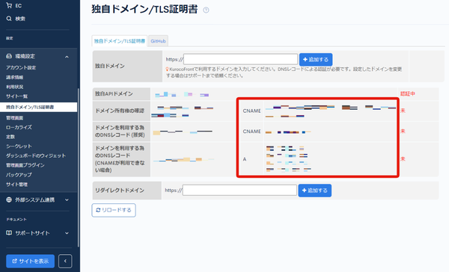Collapse the sidebar with the arrow button

(65, 261)
